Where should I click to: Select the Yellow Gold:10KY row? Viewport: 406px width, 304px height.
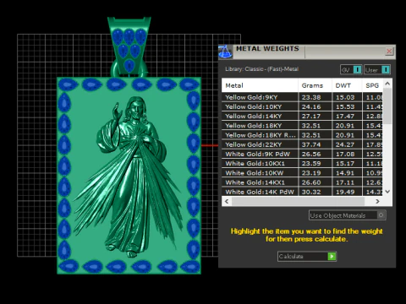[302, 106]
